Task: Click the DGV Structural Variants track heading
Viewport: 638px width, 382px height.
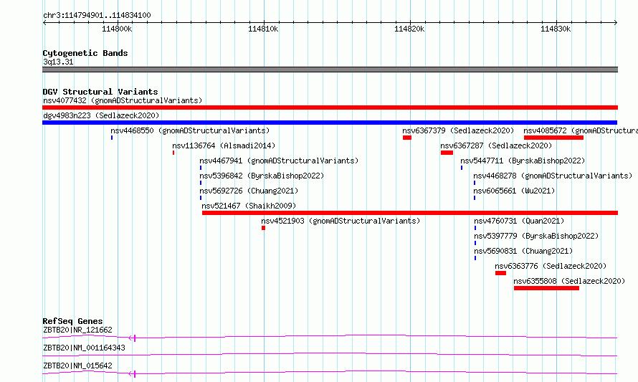Action: [x=100, y=92]
